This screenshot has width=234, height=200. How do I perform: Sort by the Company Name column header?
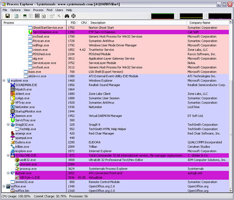pyautogui.click(x=208, y=23)
